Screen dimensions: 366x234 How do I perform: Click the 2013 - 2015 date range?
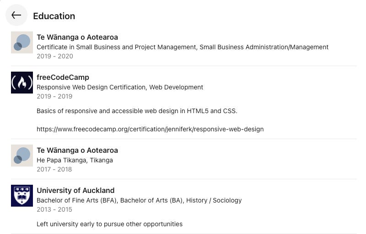coord(54,209)
